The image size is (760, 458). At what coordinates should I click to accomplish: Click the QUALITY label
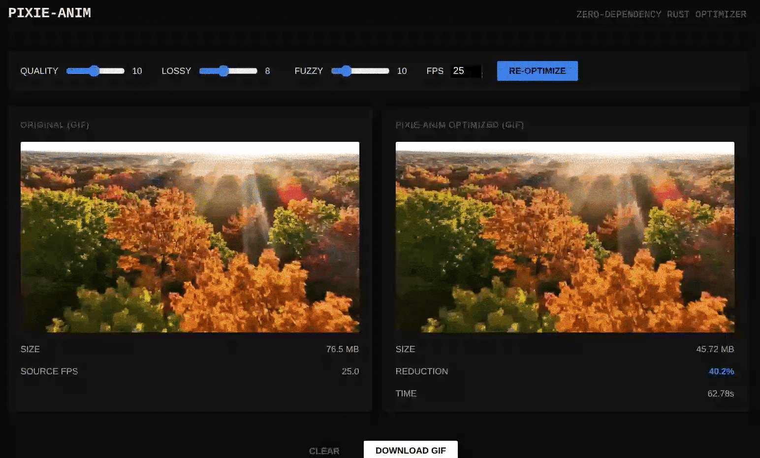tap(39, 71)
